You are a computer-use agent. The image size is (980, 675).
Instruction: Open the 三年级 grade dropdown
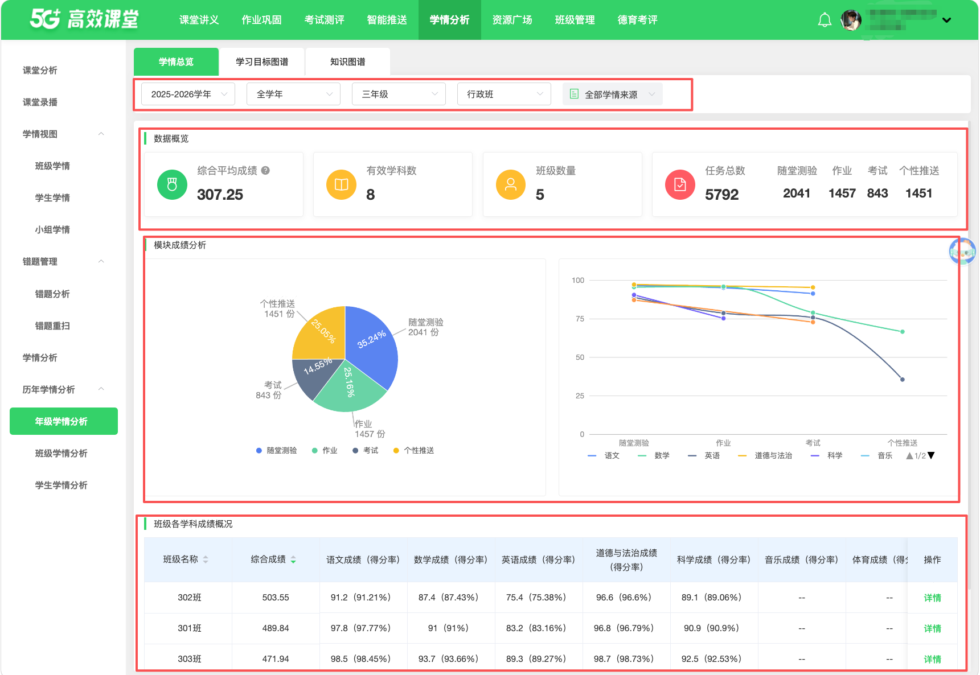coord(399,94)
